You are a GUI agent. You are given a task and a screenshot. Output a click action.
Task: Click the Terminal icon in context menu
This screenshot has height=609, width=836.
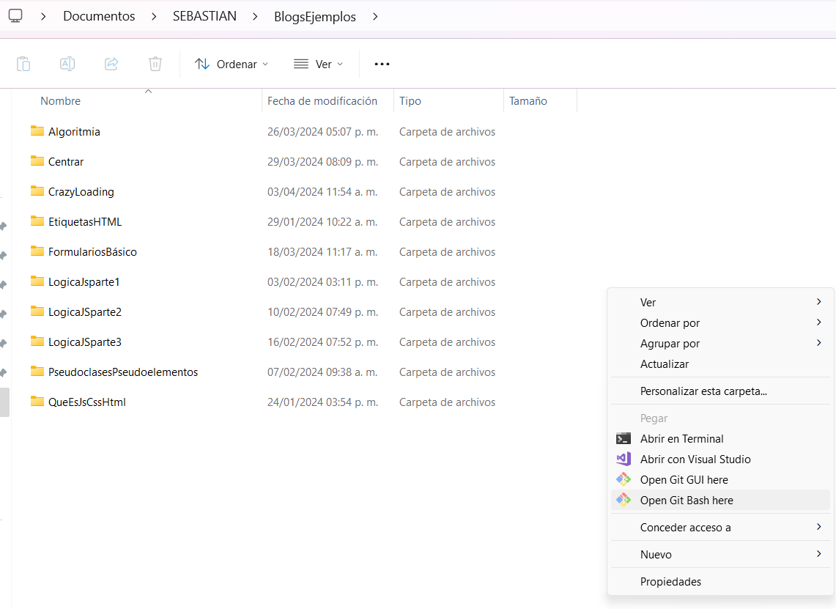[x=624, y=438]
